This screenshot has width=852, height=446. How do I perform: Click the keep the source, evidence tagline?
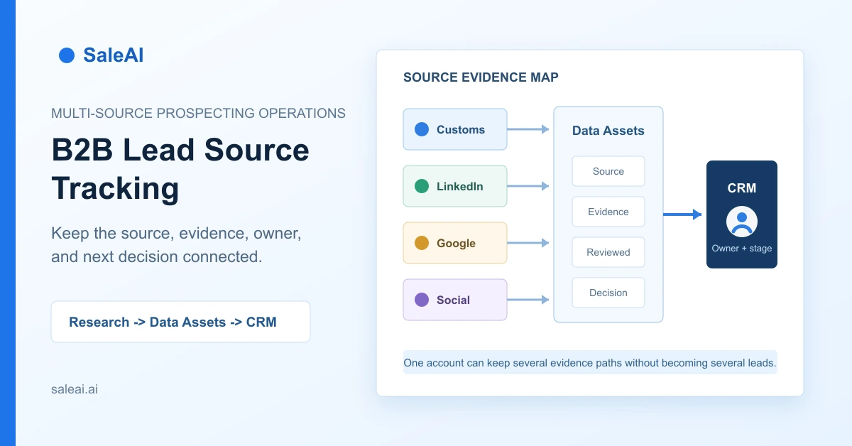pos(177,245)
